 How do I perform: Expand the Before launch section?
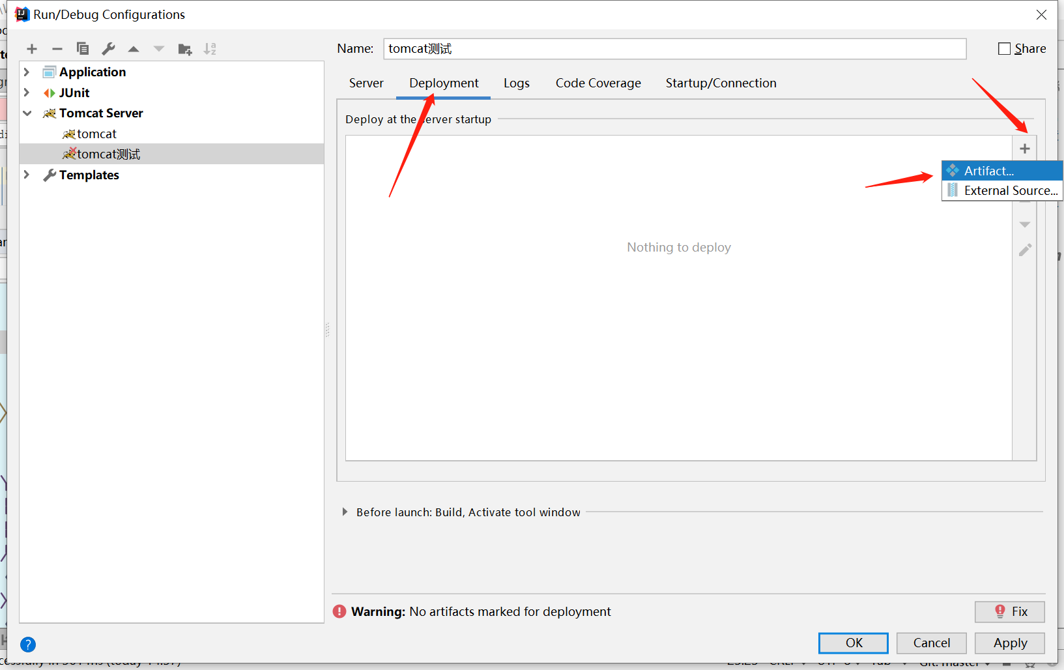345,512
